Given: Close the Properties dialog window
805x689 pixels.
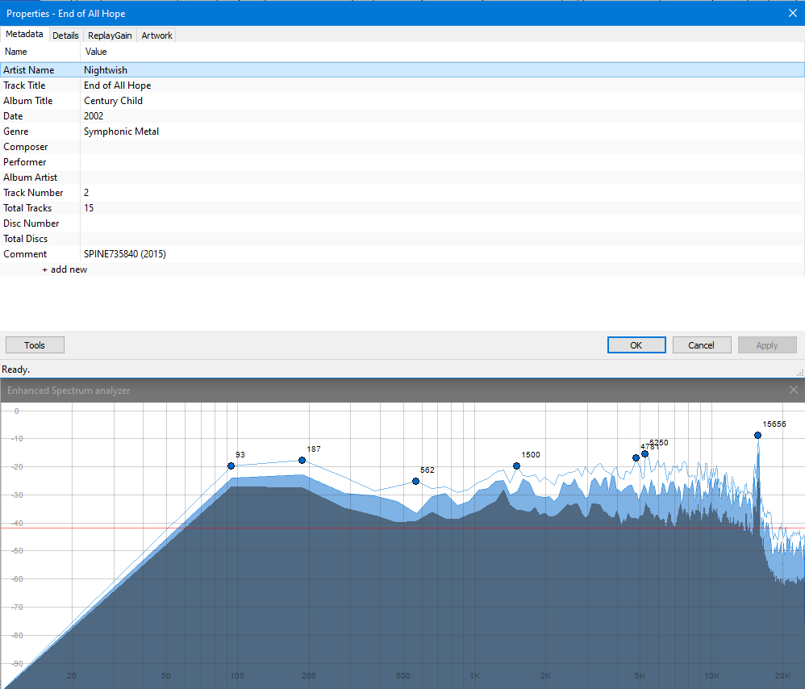Looking at the screenshot, I should (x=793, y=14).
